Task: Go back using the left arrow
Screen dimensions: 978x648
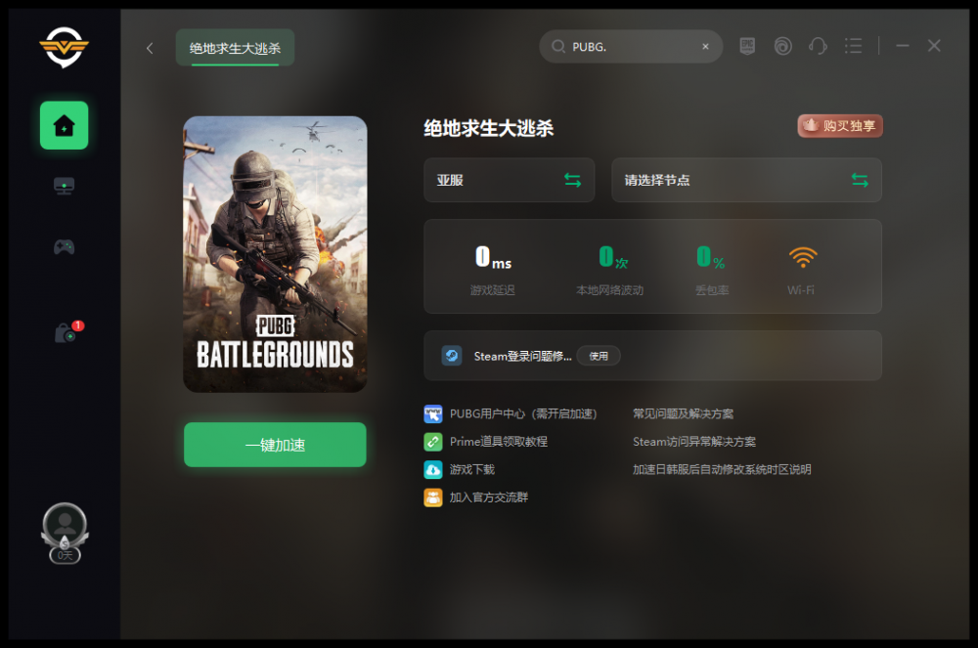Action: coord(150,48)
